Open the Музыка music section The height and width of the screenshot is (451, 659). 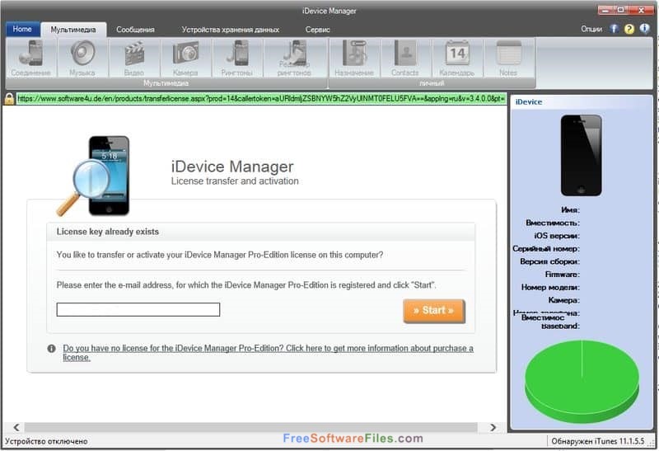click(x=82, y=58)
